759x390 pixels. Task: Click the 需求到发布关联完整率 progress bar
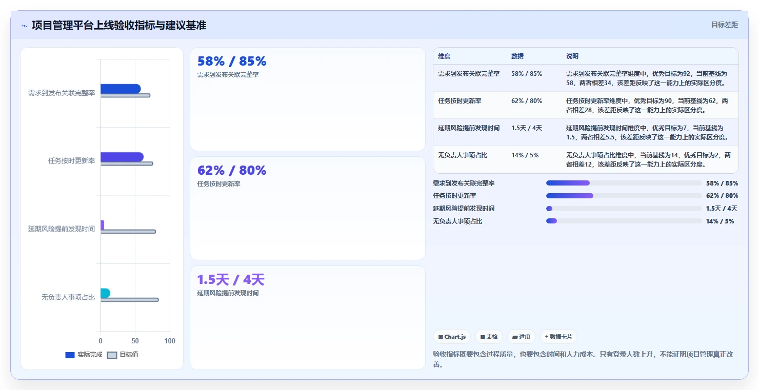click(624, 183)
